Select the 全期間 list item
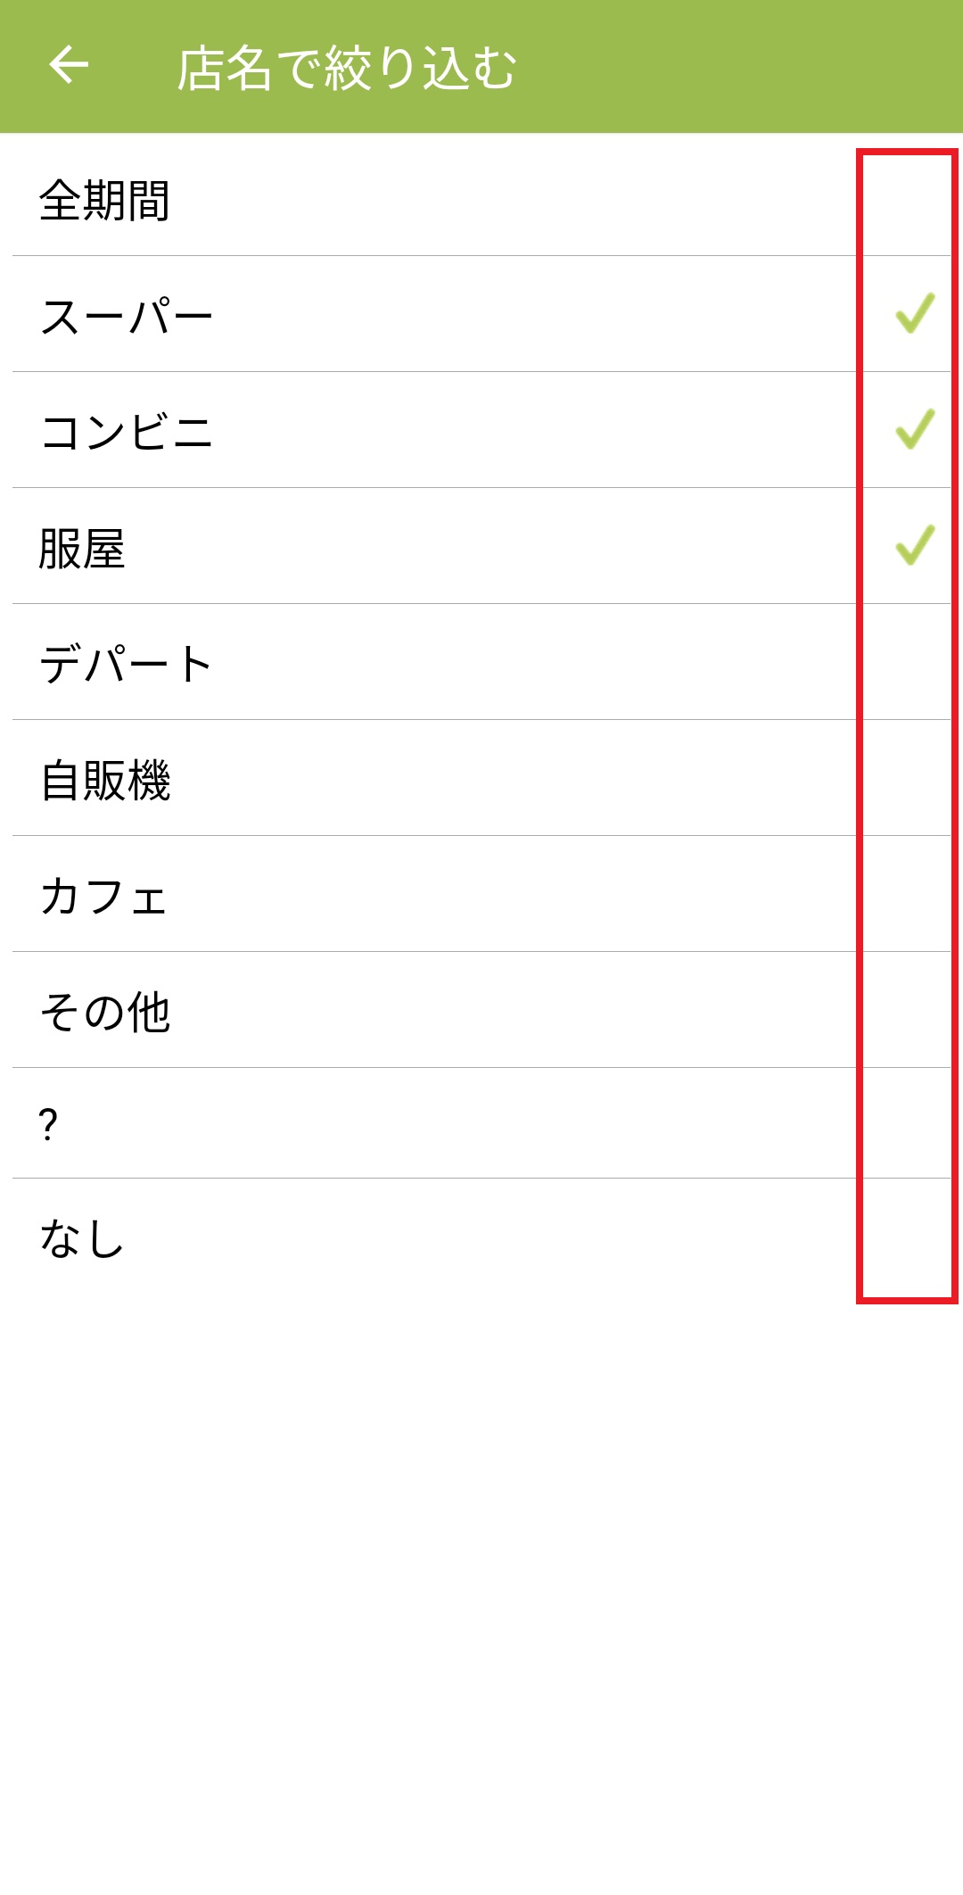This screenshot has height=1895, width=963. tap(105, 200)
